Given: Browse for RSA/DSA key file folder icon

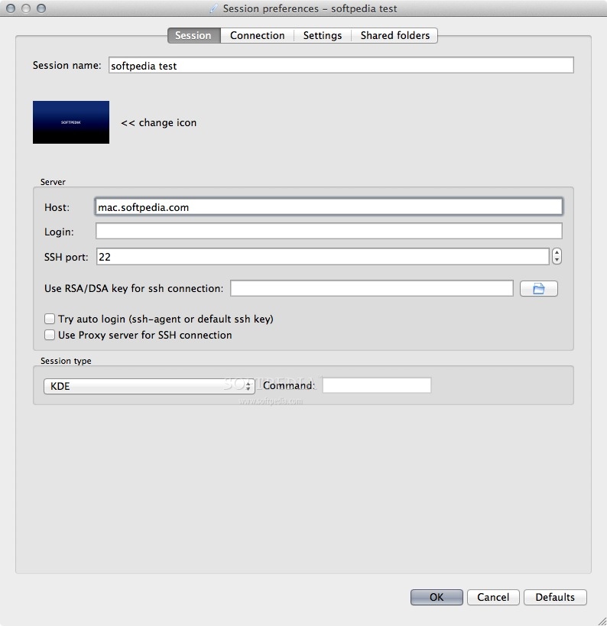Looking at the screenshot, I should 539,288.
